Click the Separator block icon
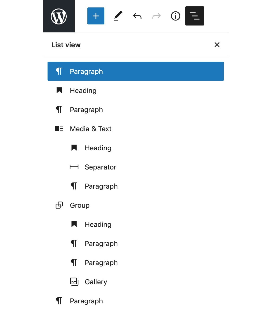This screenshot has height=314, width=272. coord(74,167)
